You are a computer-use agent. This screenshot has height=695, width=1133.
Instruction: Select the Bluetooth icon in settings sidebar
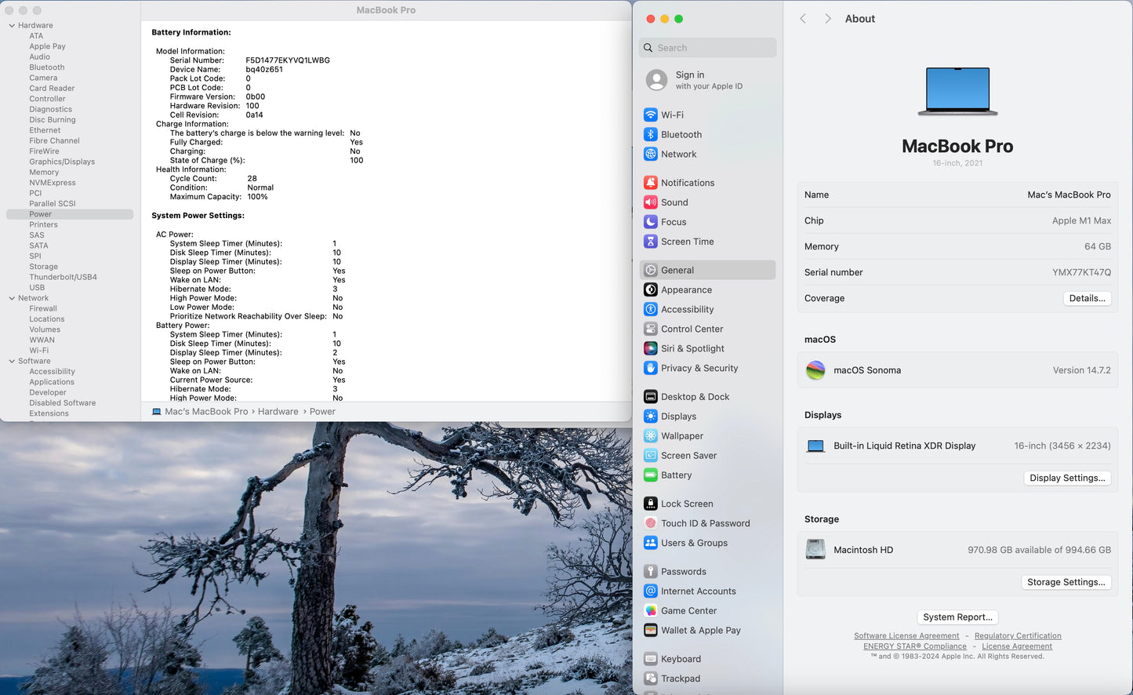pos(650,135)
